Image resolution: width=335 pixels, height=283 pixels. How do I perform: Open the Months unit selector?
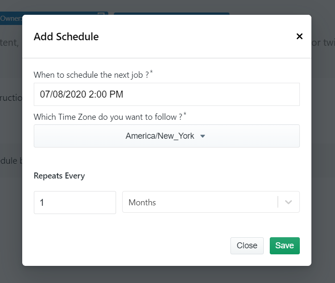pos(211,202)
